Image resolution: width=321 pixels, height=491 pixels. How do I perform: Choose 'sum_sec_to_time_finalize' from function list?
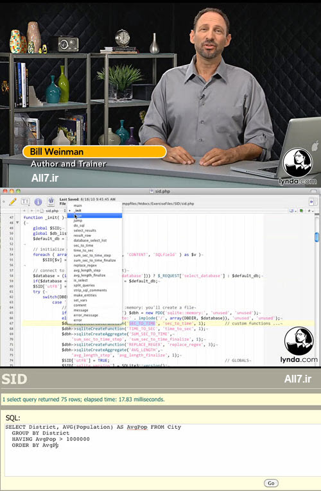point(94,260)
